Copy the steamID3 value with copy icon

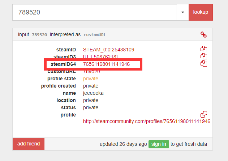[204, 56]
